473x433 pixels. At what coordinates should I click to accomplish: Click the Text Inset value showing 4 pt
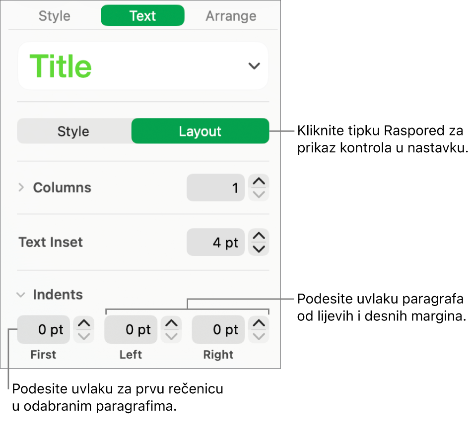pyautogui.click(x=216, y=242)
